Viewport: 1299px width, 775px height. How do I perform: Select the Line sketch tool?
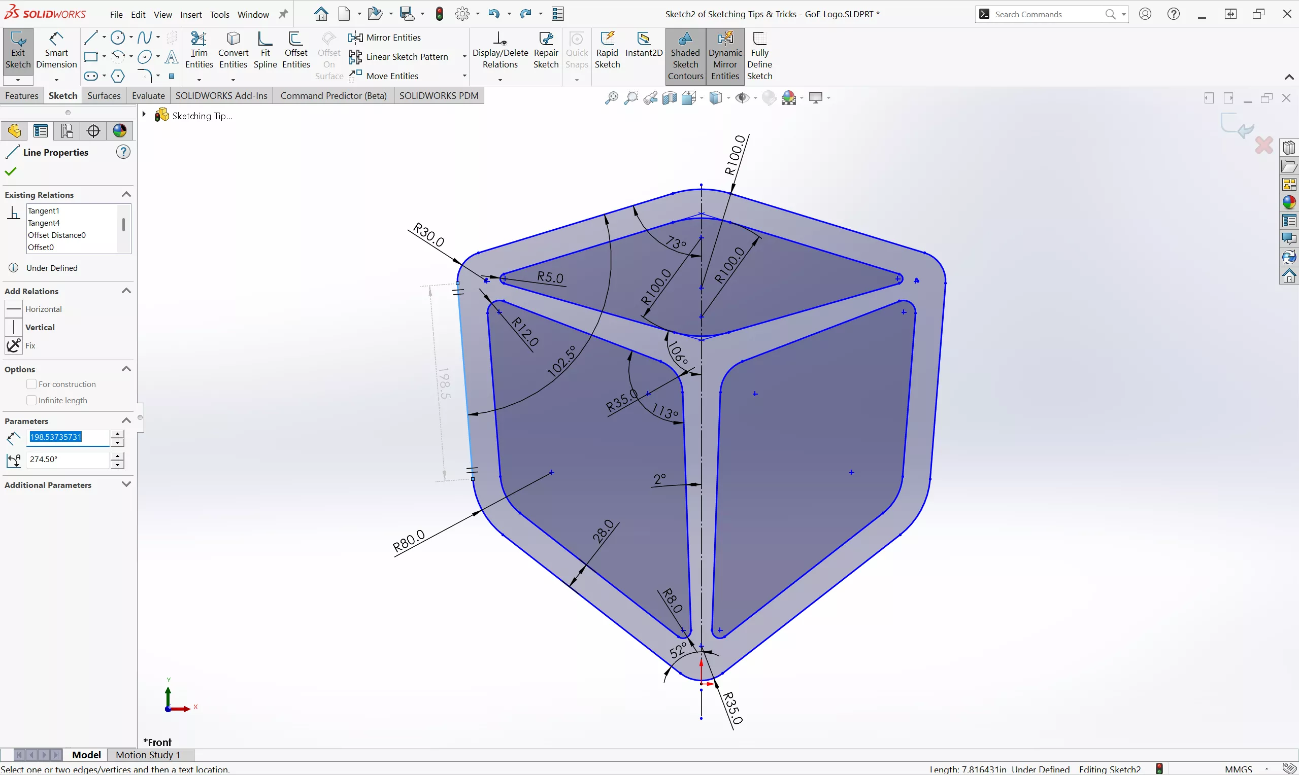click(91, 38)
